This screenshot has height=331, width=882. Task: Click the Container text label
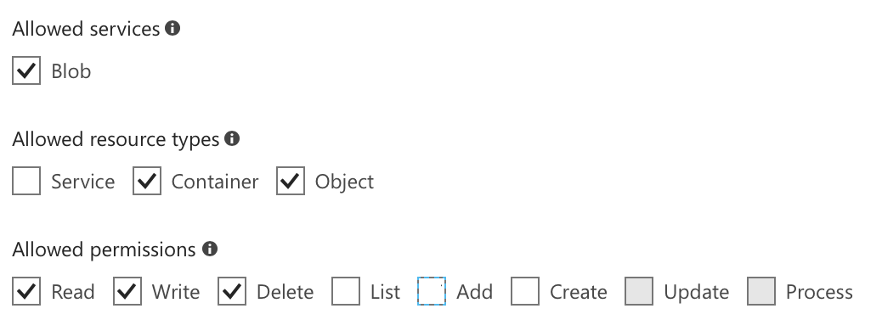coord(215,182)
